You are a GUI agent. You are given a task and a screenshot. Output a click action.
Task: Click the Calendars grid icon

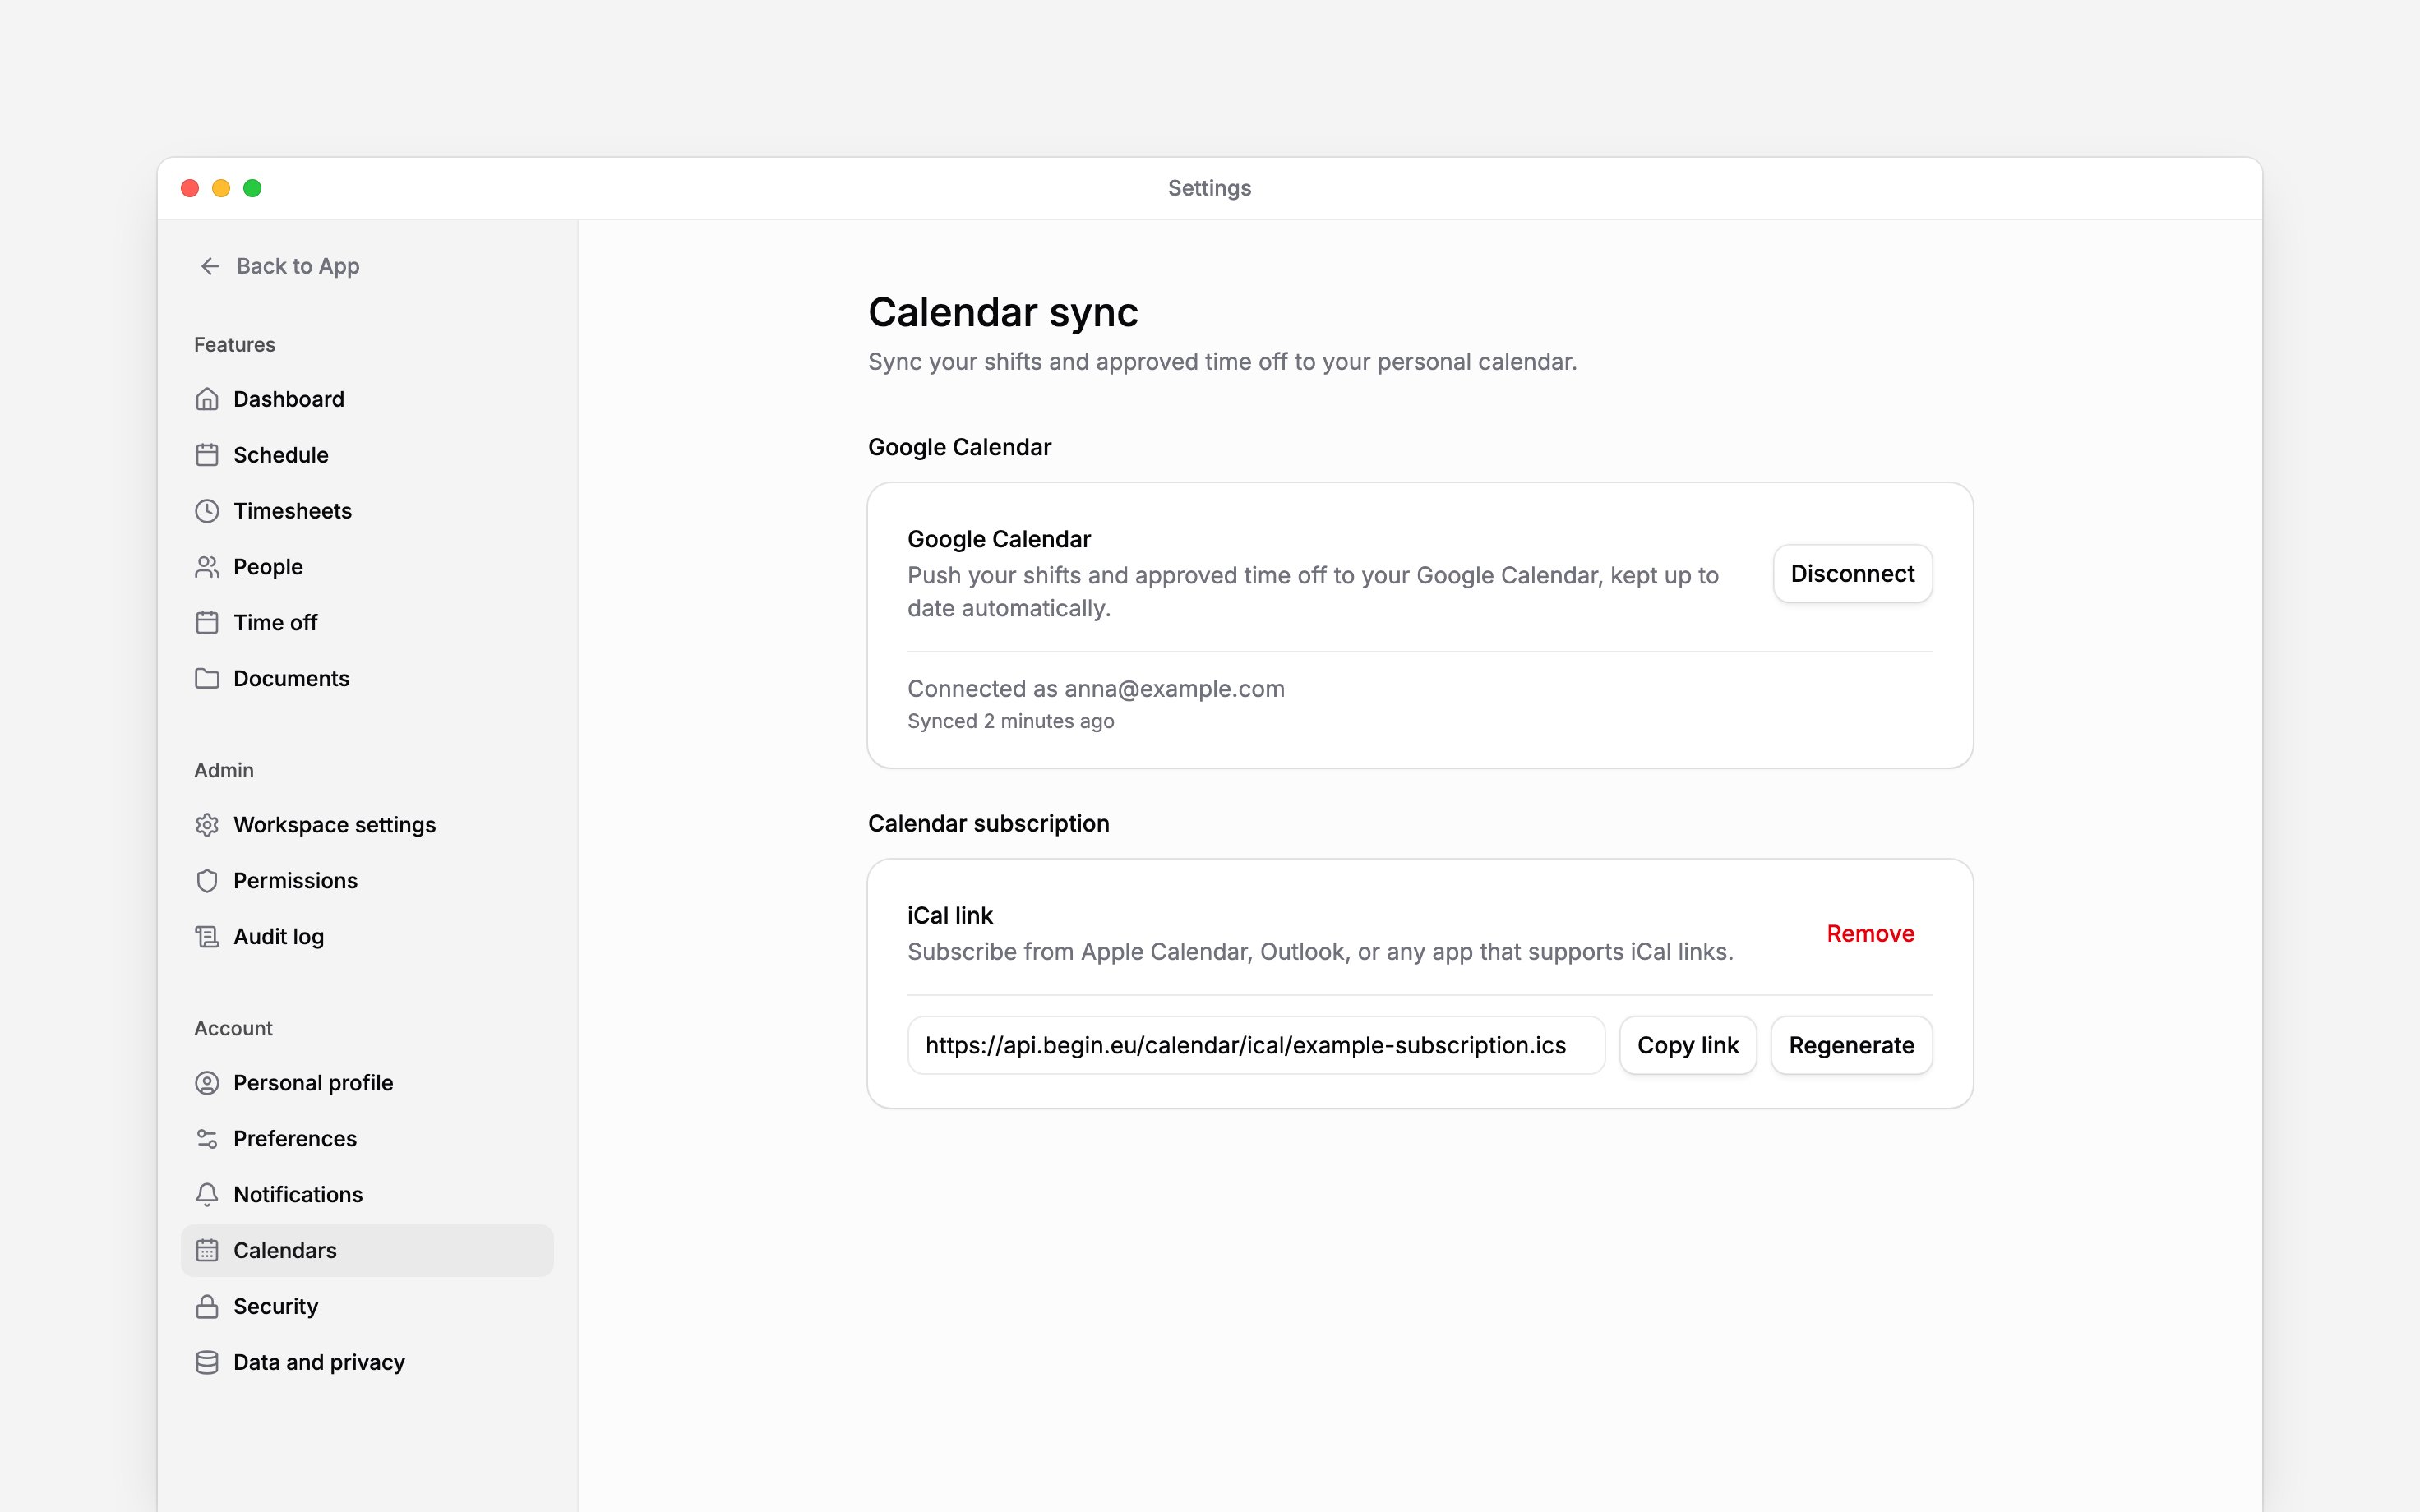pos(207,1251)
